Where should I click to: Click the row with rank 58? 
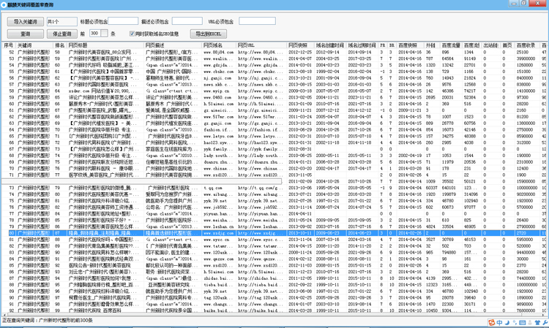(x=274, y=52)
